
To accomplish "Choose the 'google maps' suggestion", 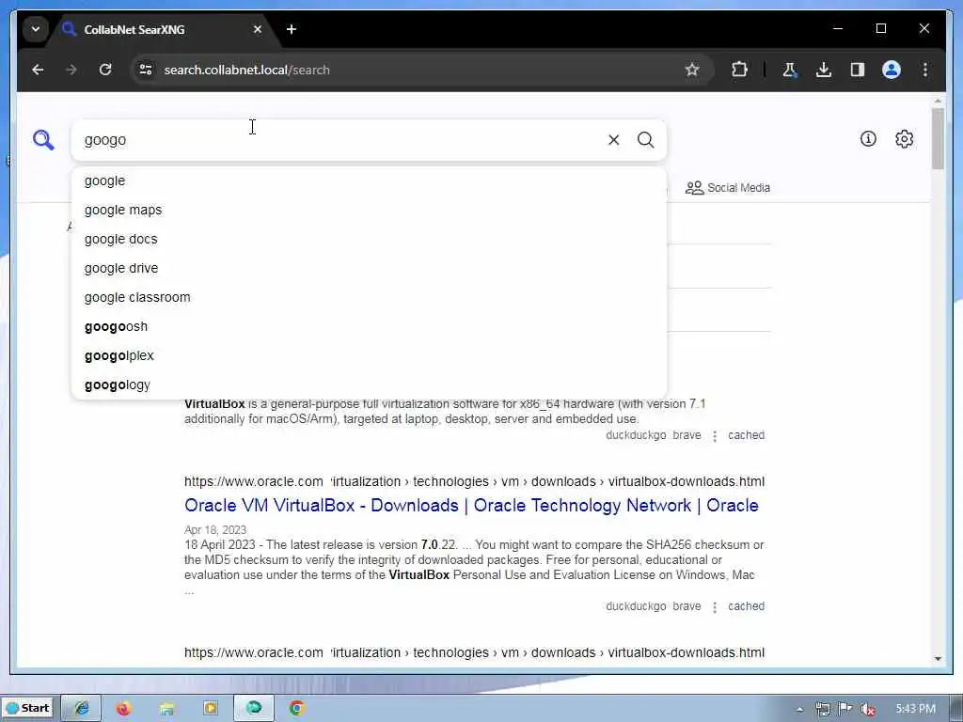I will 369,210.
